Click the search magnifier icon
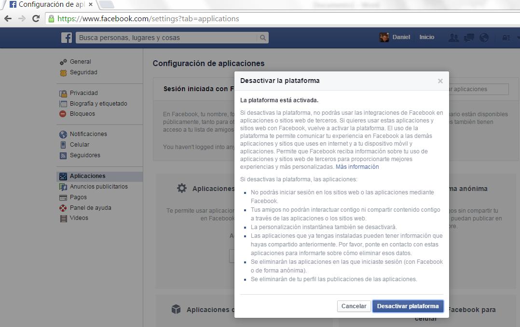Screen dimensions: 520x327 pyautogui.click(x=262, y=38)
